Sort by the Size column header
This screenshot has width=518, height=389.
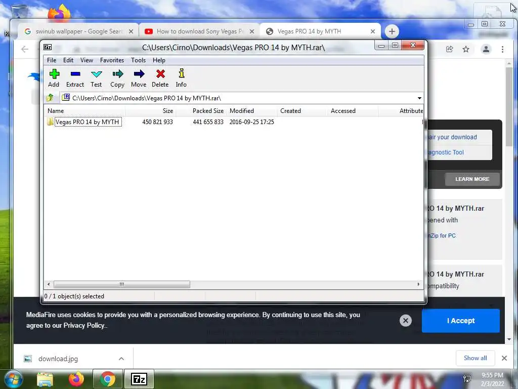click(150, 111)
